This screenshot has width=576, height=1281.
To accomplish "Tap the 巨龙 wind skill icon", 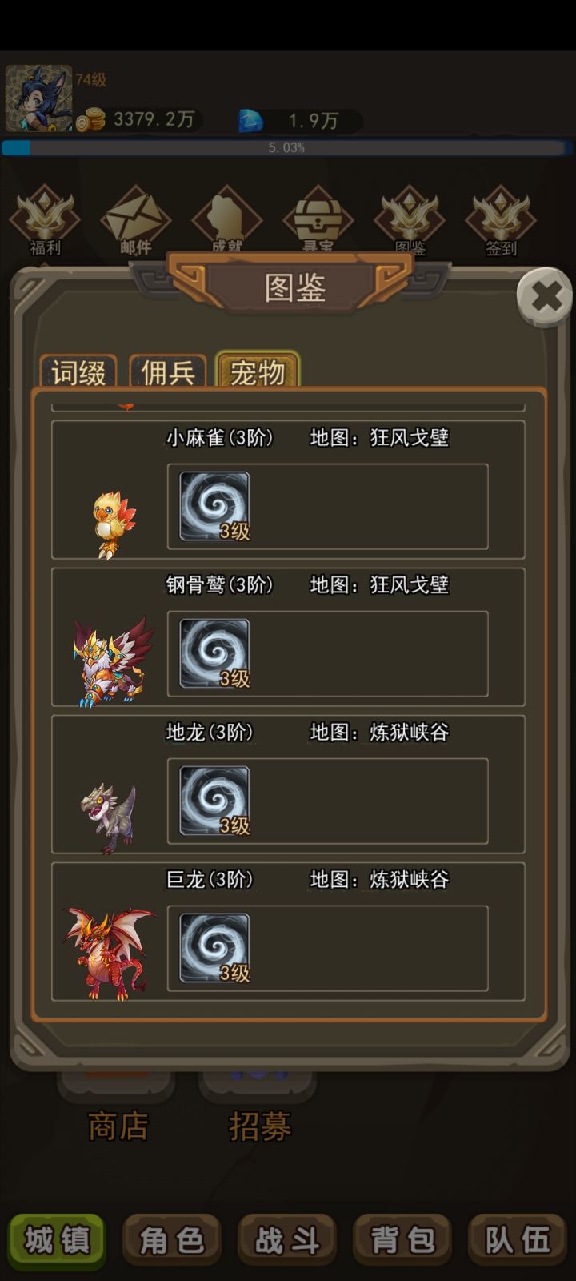I will (214, 948).
